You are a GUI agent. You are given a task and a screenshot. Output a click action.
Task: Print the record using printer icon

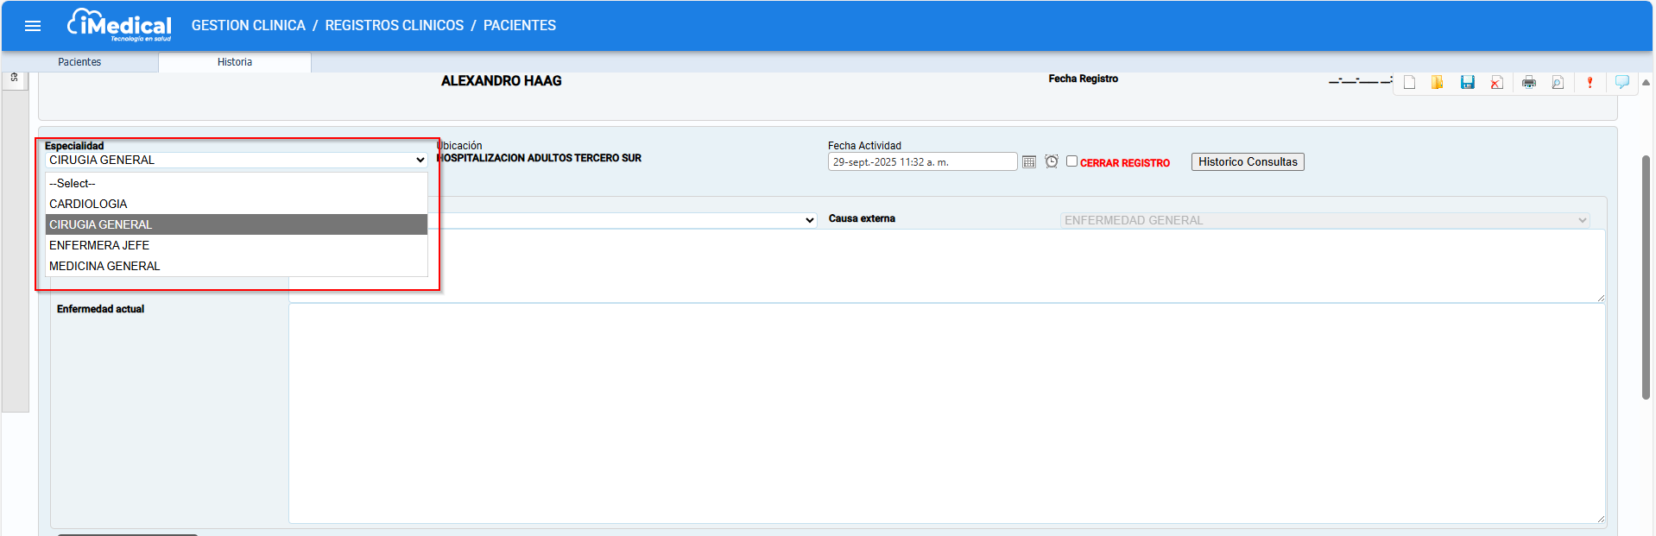coord(1529,83)
